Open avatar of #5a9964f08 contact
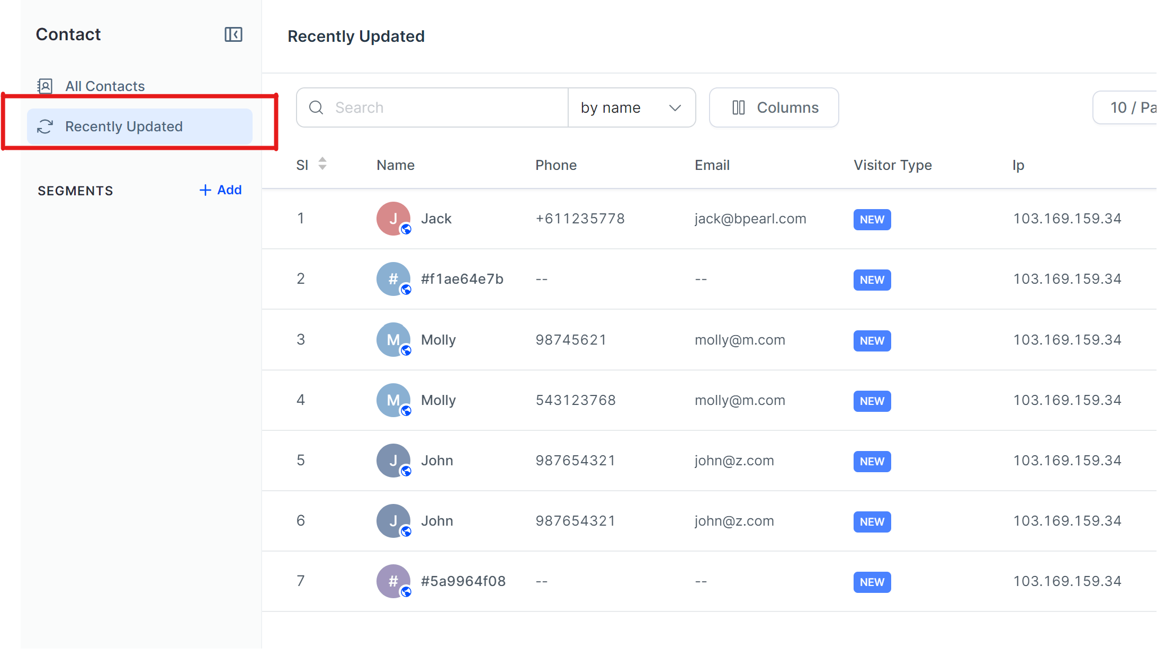The height and width of the screenshot is (649, 1157). click(393, 581)
